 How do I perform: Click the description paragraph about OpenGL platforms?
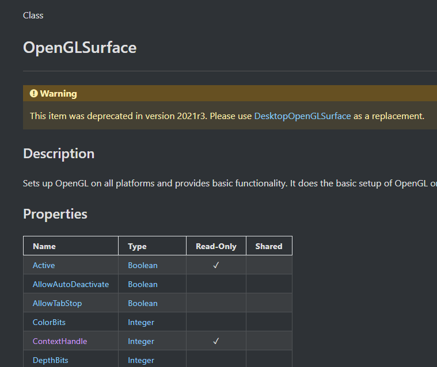tap(230, 183)
